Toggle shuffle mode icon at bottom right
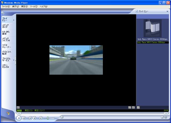 pyautogui.click(x=162, y=117)
